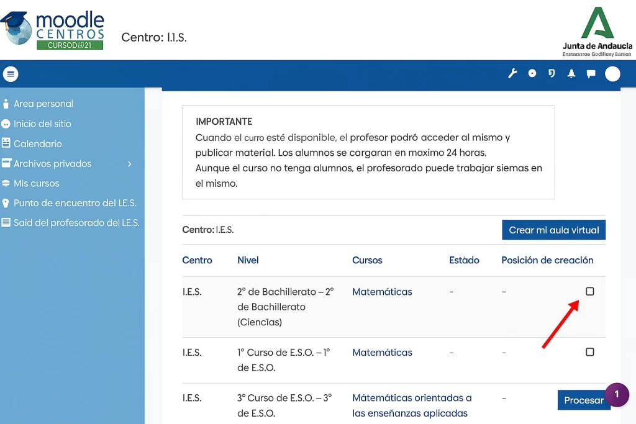Click the Mis cursos icon in sidebar
Screen dimensions: 636x424
[6, 183]
